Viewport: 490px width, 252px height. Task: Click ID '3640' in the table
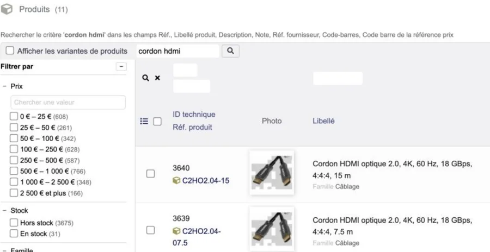pos(181,168)
